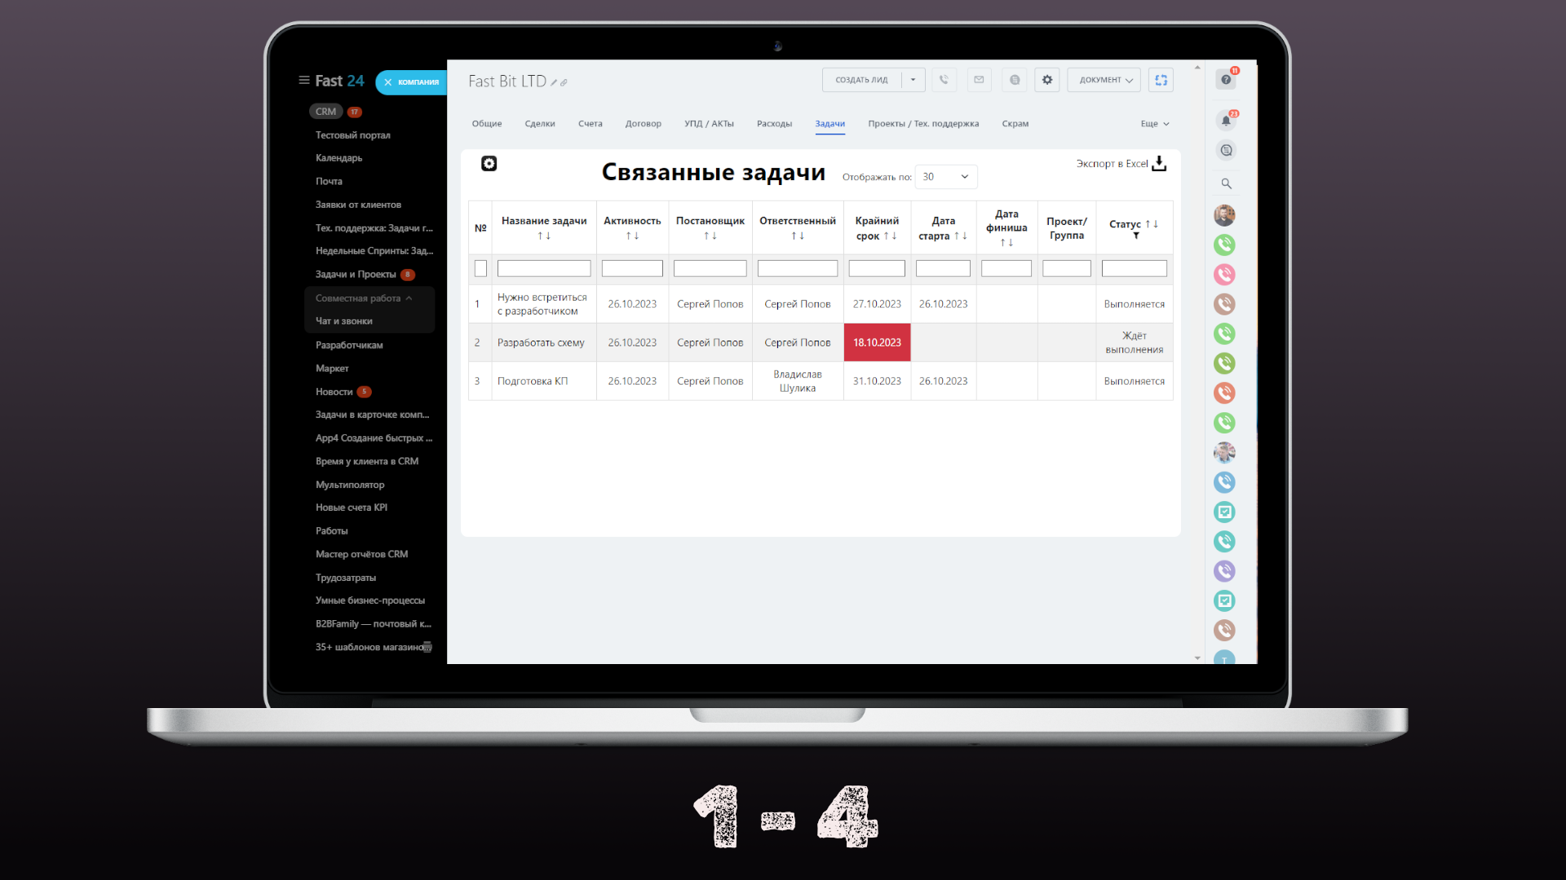Open Чат и звонки in sidebar
This screenshot has width=1566, height=880.
(x=344, y=321)
